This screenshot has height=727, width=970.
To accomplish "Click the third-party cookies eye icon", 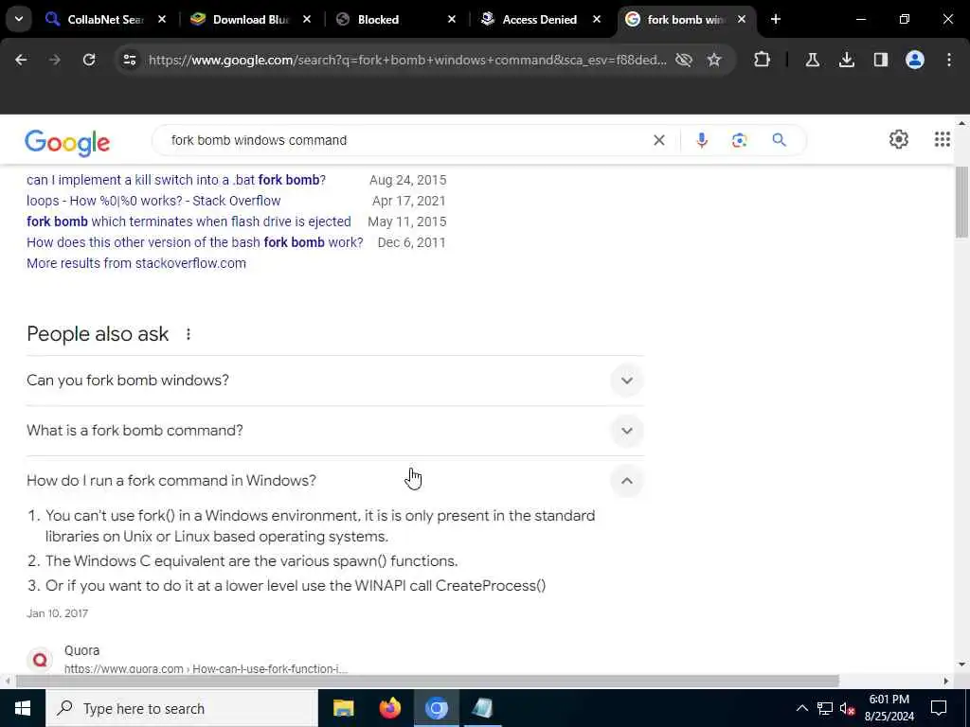I will [x=684, y=60].
